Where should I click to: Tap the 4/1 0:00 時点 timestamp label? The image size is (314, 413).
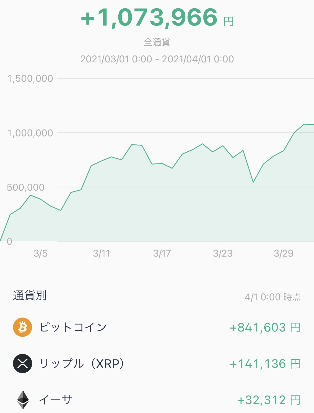pyautogui.click(x=273, y=297)
